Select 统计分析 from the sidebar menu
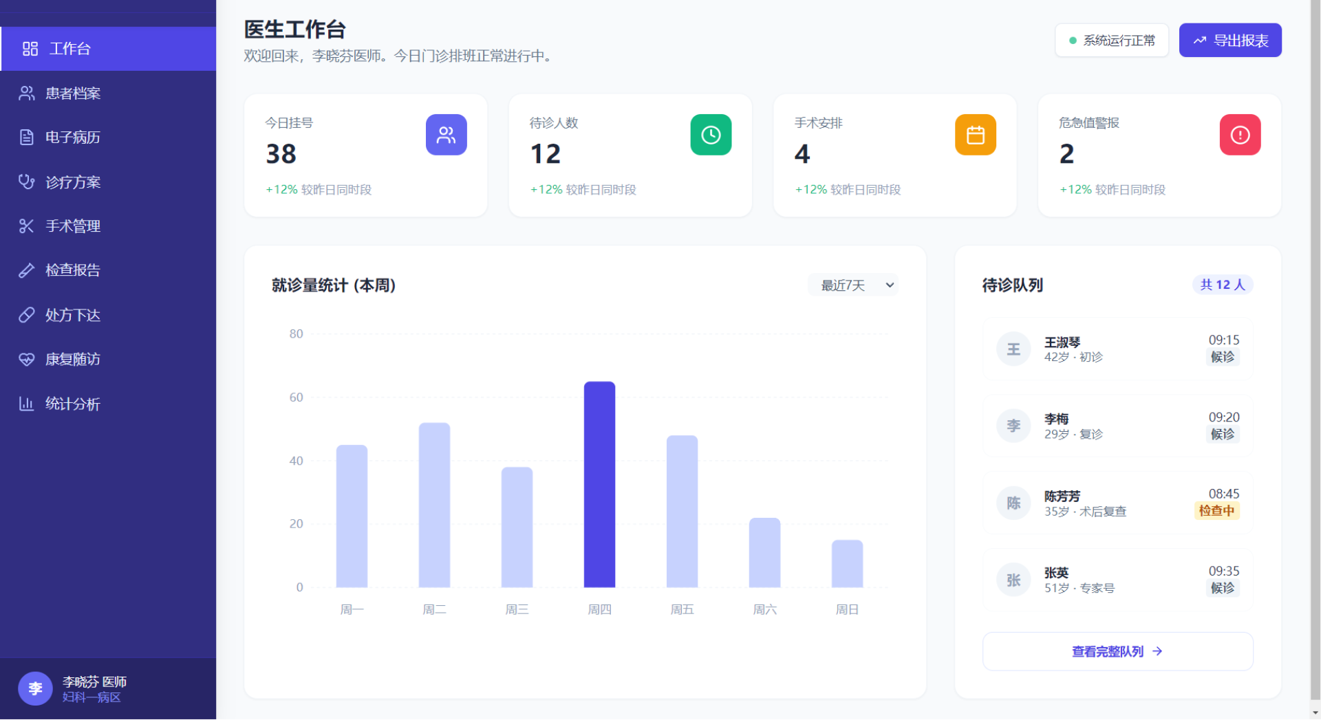The height and width of the screenshot is (720, 1321). pos(73,404)
